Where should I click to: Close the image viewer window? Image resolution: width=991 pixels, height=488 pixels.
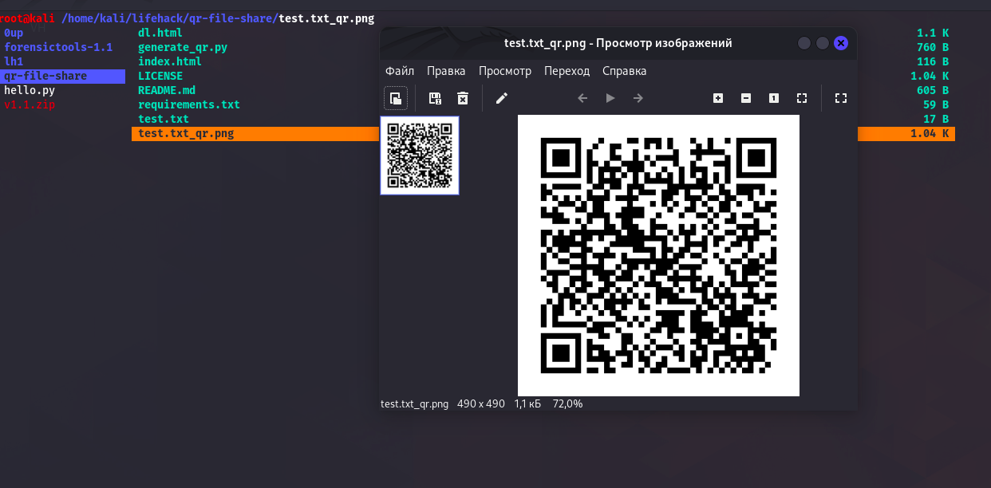841,43
